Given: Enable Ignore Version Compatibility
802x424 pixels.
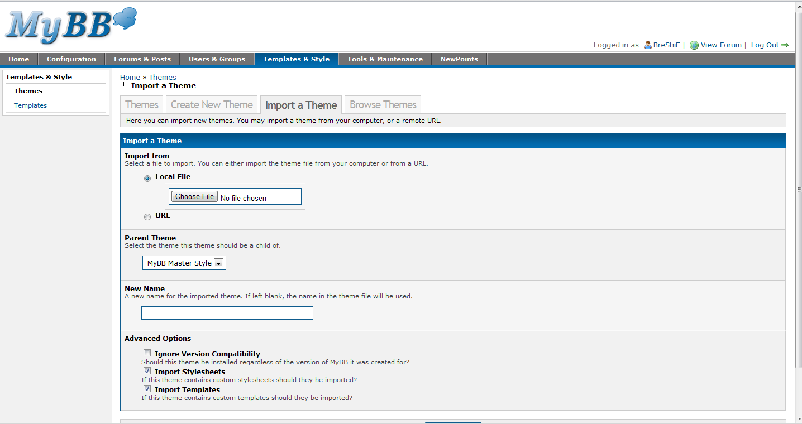Looking at the screenshot, I should [147, 353].
